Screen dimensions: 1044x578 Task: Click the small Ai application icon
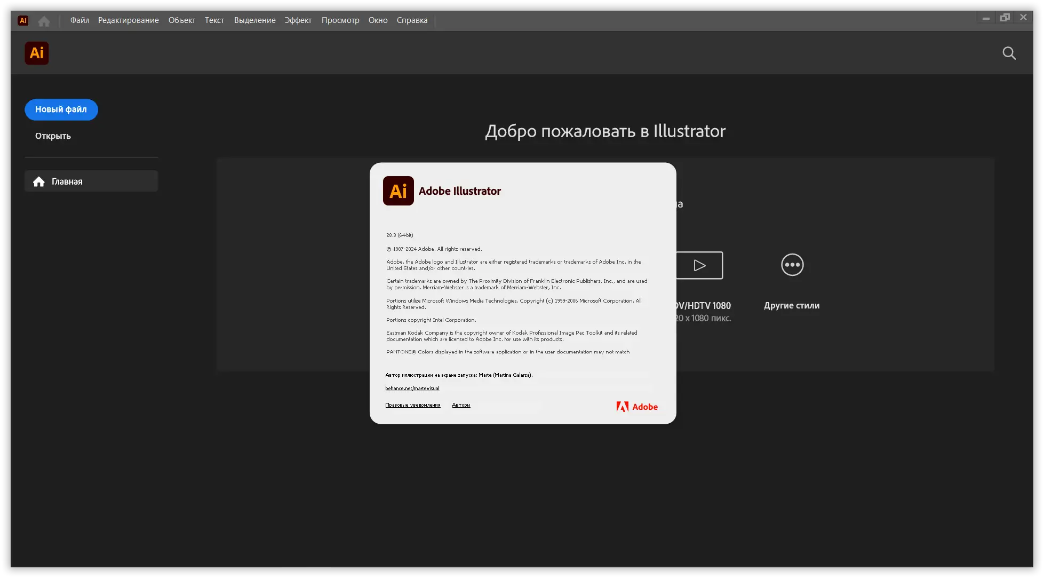tap(23, 21)
